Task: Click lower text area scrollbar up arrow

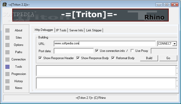Action: 177,81
